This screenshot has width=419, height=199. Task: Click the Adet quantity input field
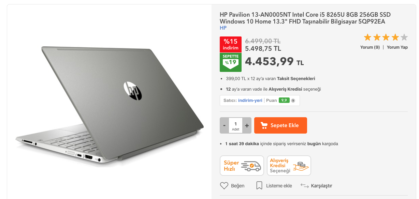point(235,125)
